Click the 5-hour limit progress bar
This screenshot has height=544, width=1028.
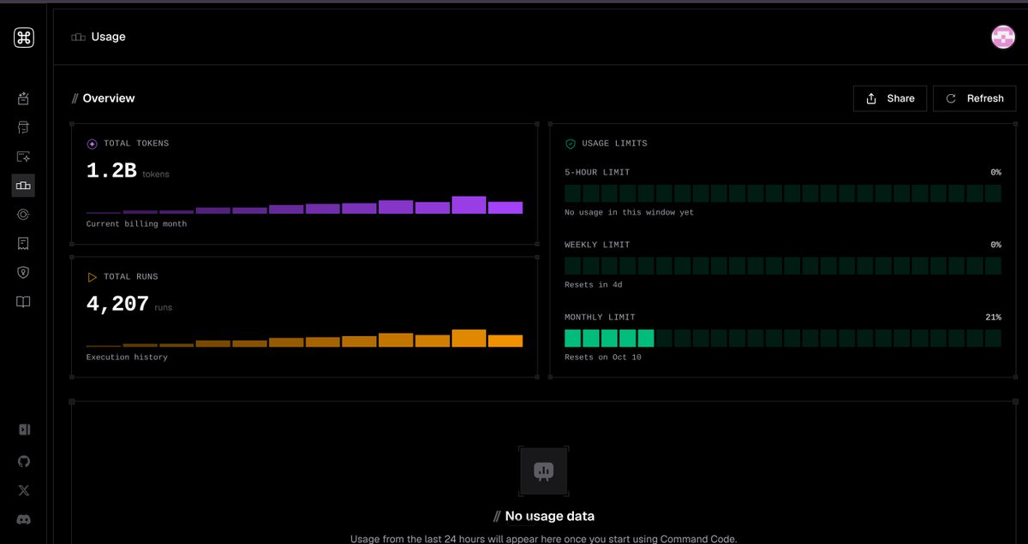coord(783,193)
